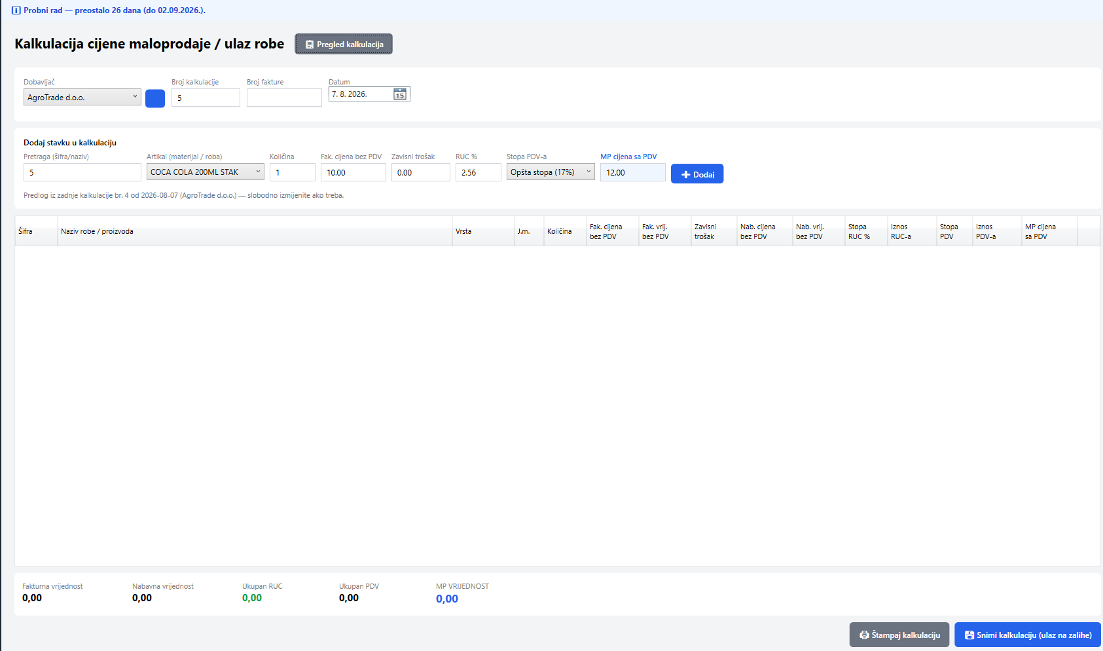This screenshot has height=651, width=1103.
Task: Focus the Broj kalkulacije field
Action: tap(206, 98)
